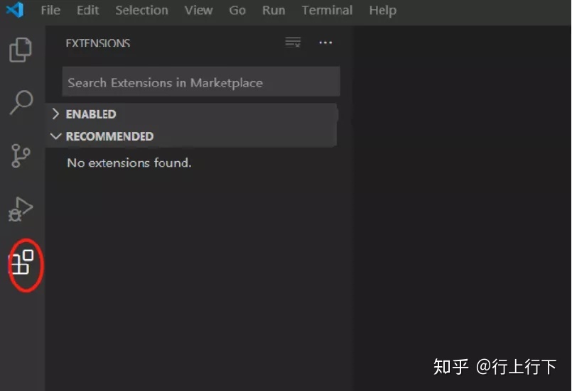Open the View menu
This screenshot has height=391, width=572.
click(198, 10)
